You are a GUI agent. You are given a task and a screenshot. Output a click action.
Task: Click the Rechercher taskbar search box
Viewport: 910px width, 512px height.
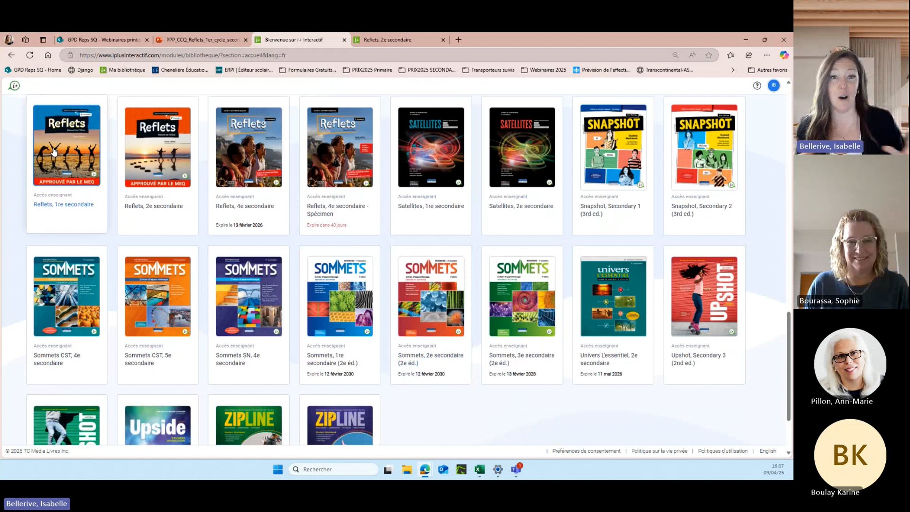334,470
